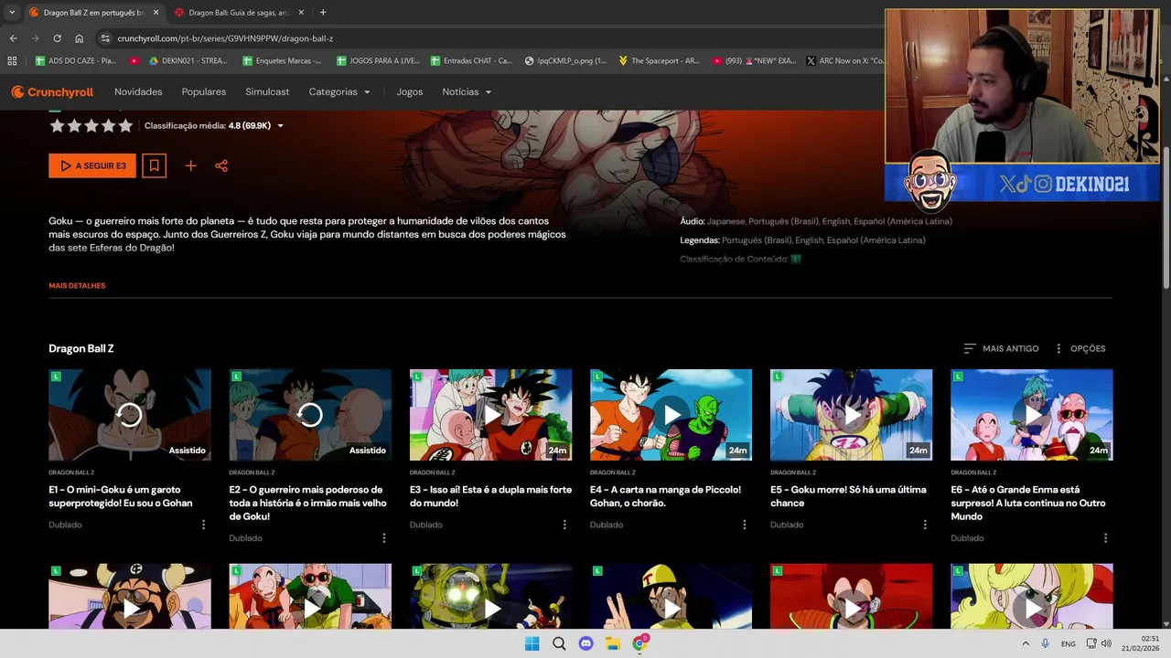Open ADS DO CAZE bookmark

point(76,61)
